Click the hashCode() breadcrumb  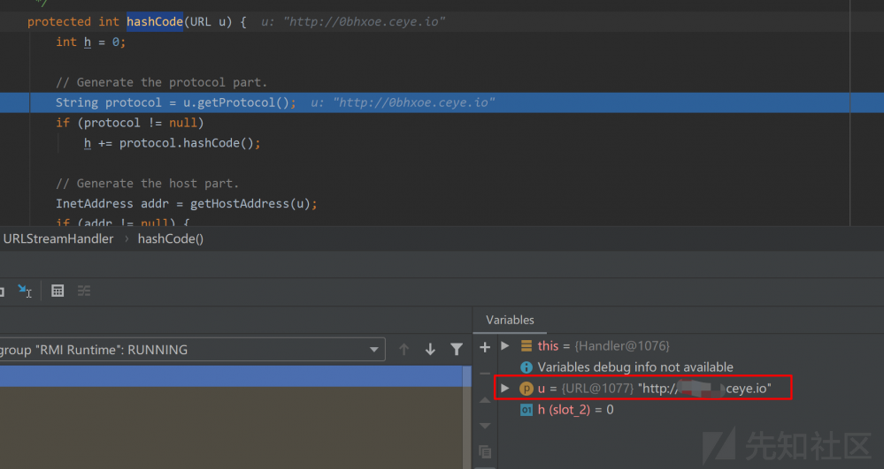(170, 238)
